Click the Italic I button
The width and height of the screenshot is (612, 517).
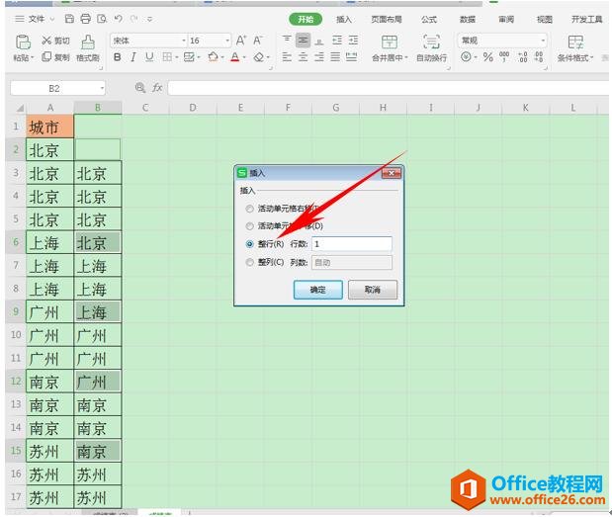tap(133, 57)
